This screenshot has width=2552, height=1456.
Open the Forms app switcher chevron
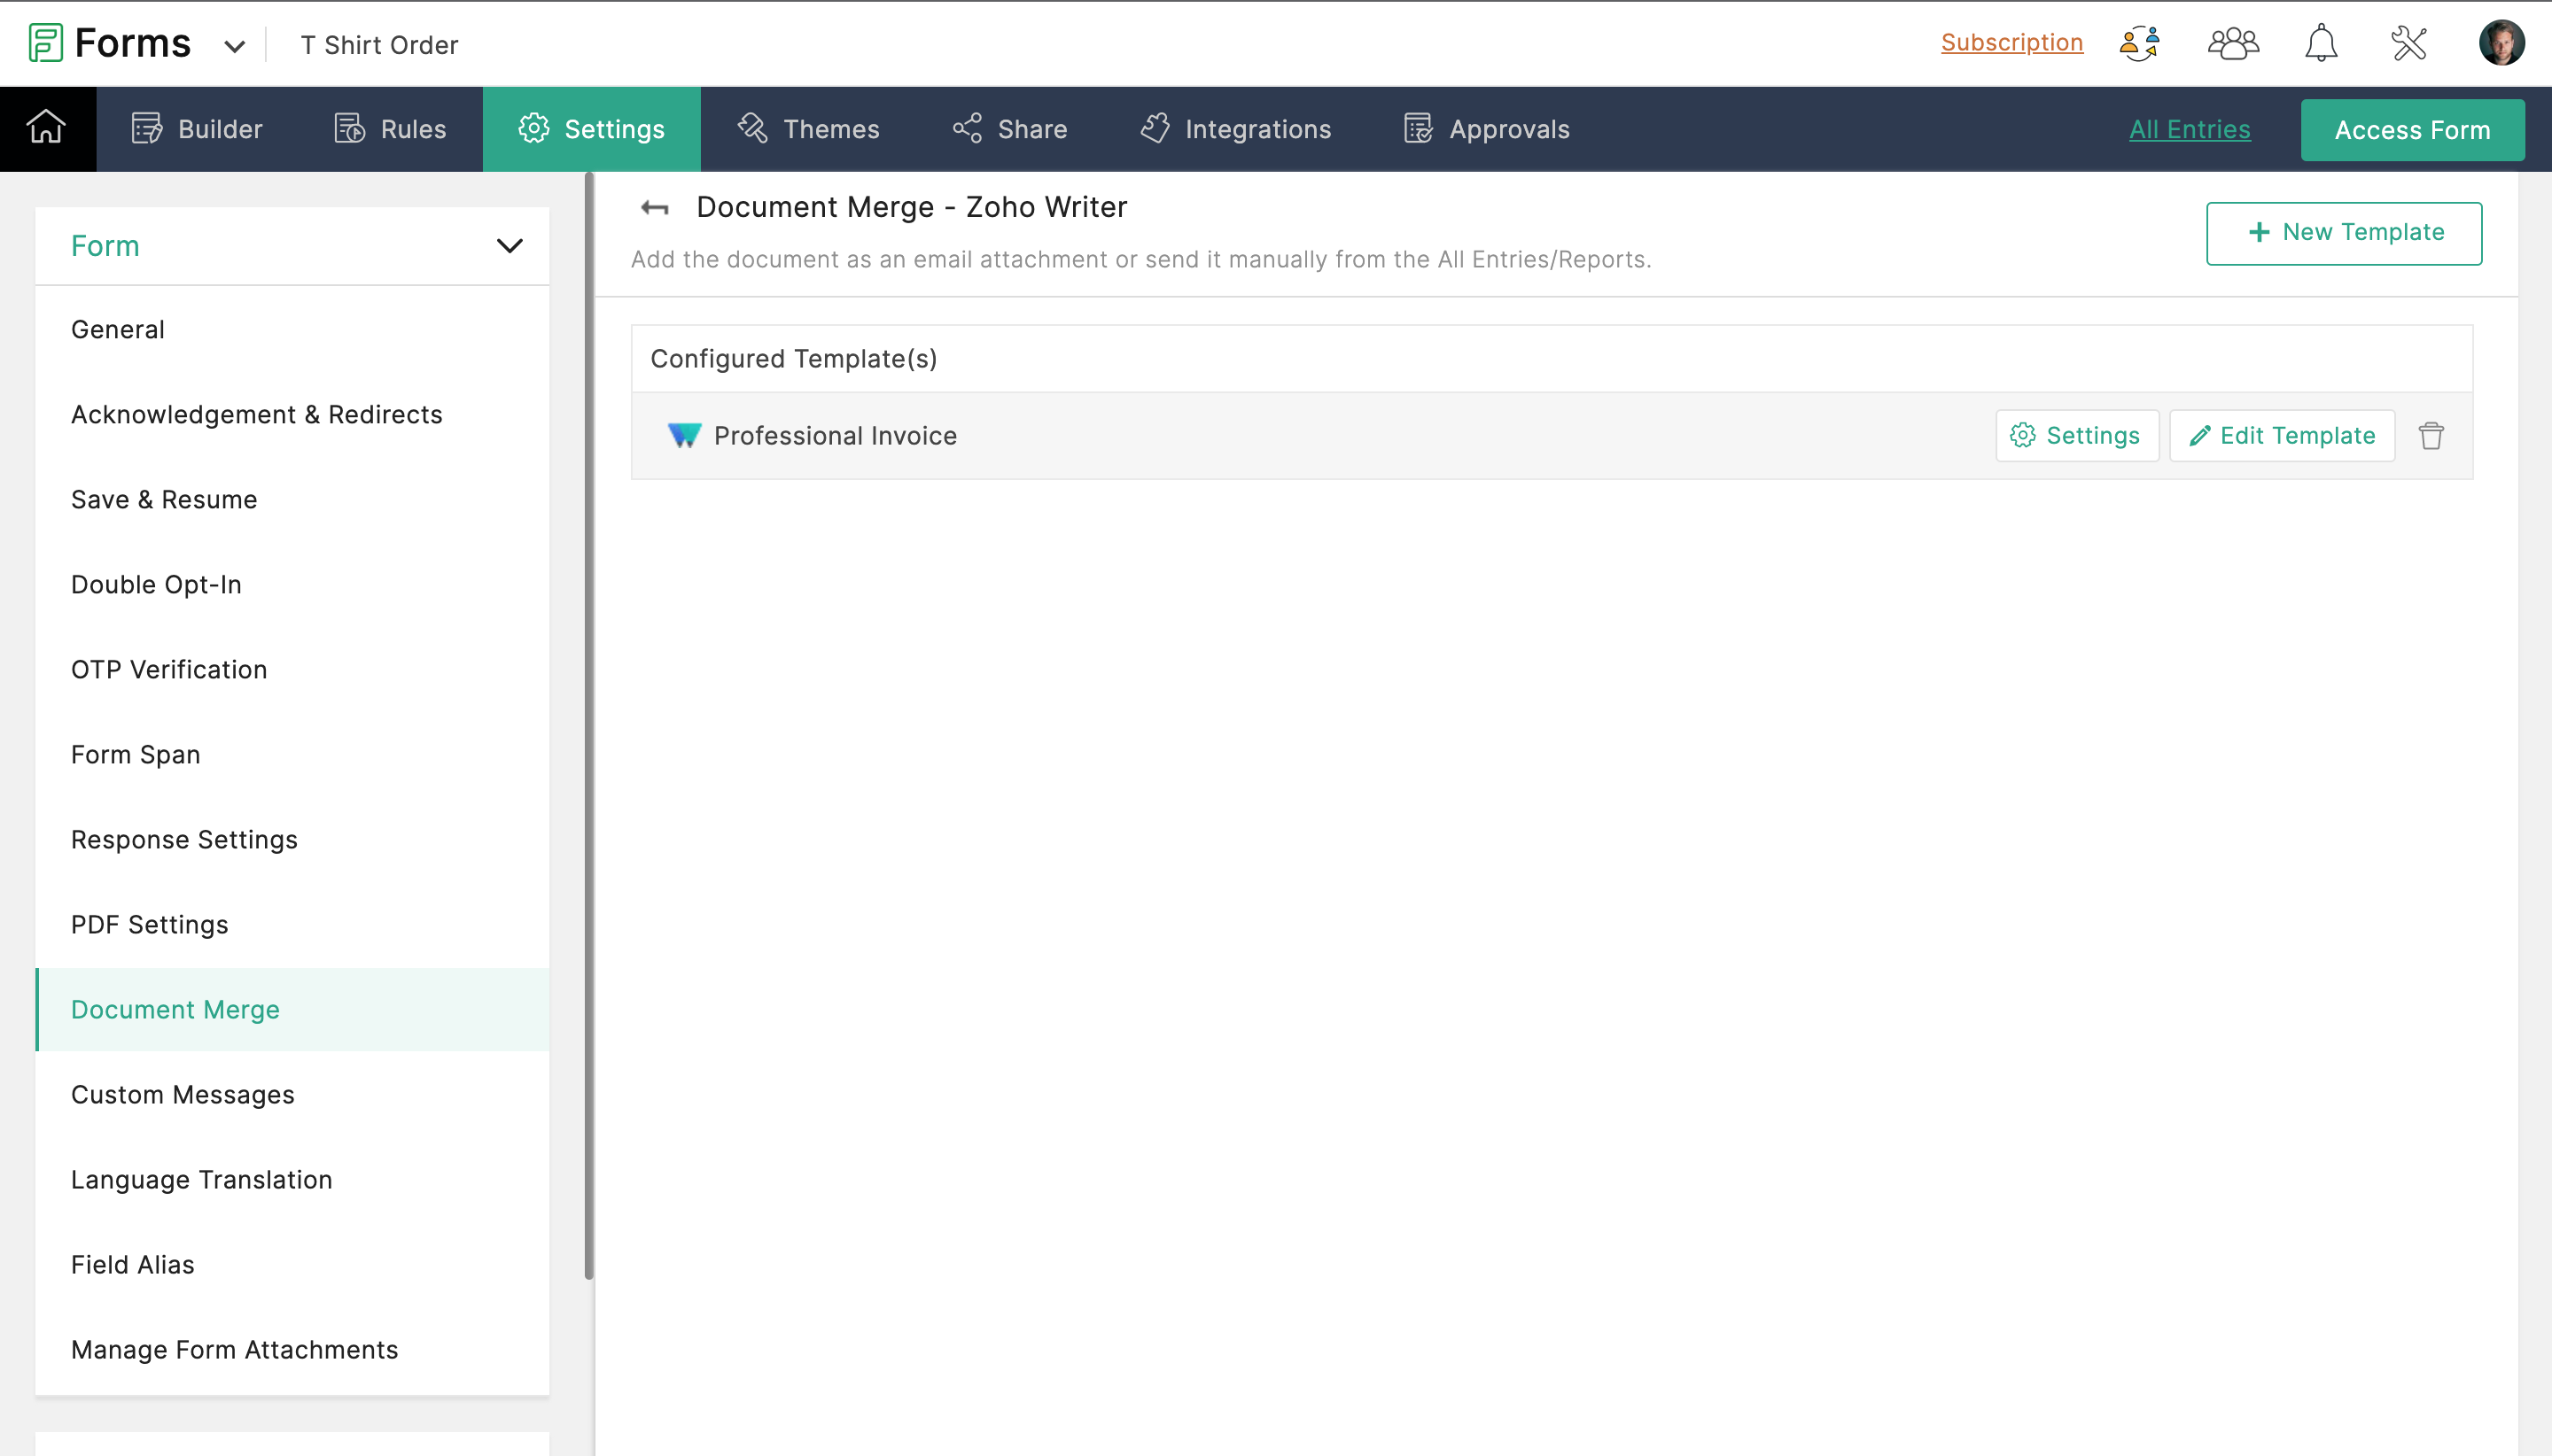click(234, 46)
